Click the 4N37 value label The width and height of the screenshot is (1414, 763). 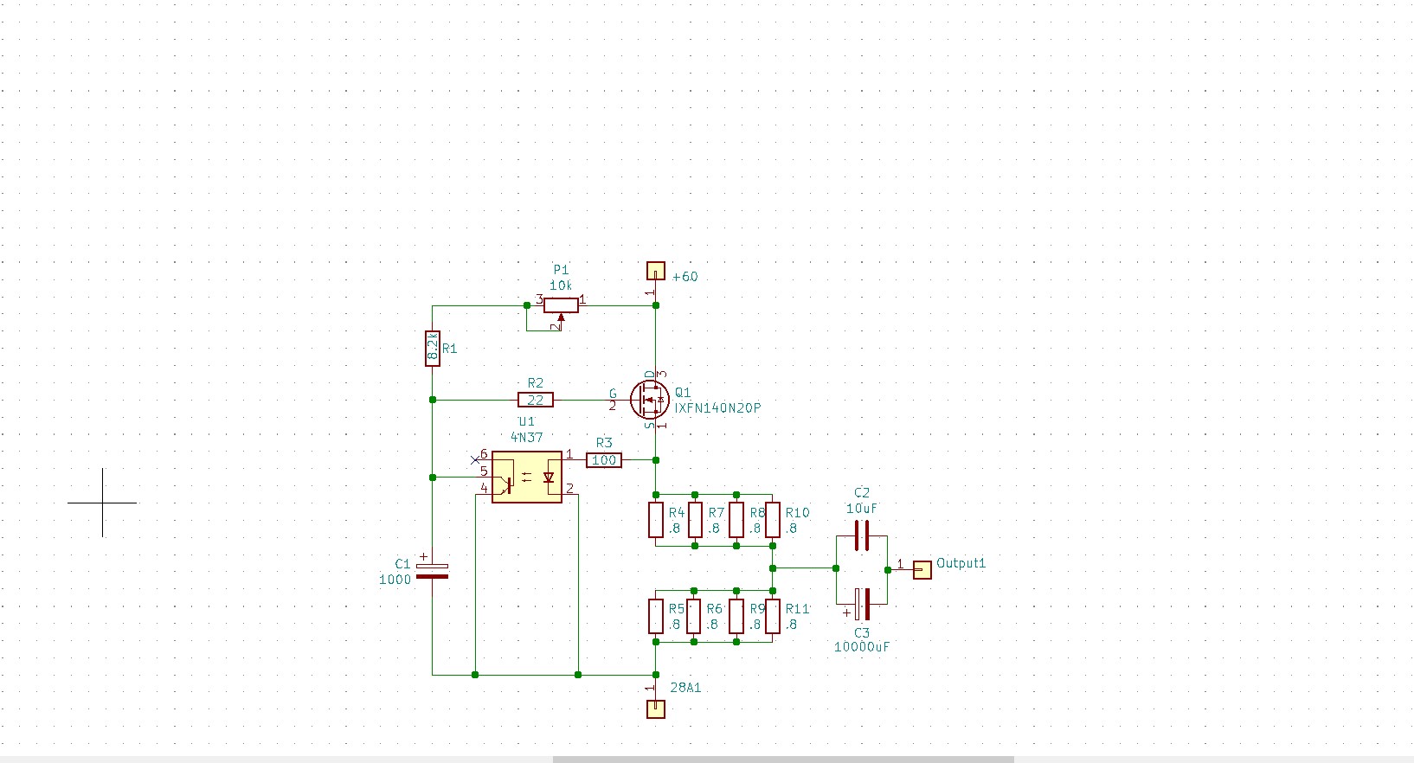(526, 438)
